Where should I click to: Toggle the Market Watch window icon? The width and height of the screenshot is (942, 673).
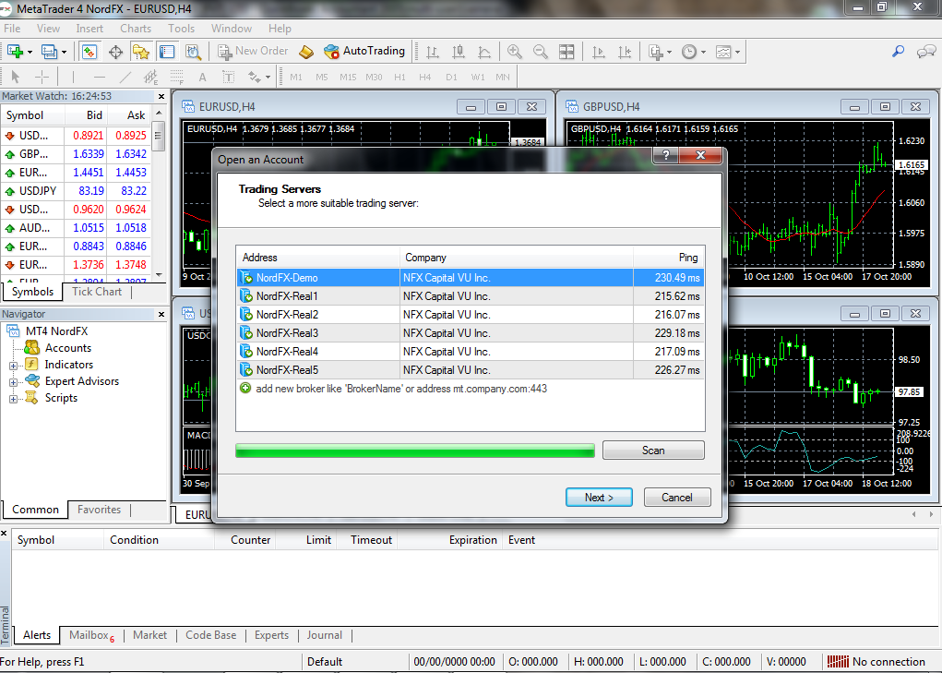[89, 52]
